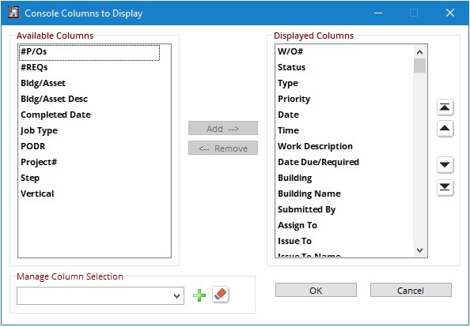
Task: Click the eraser delete-selection icon
Action: point(221,295)
